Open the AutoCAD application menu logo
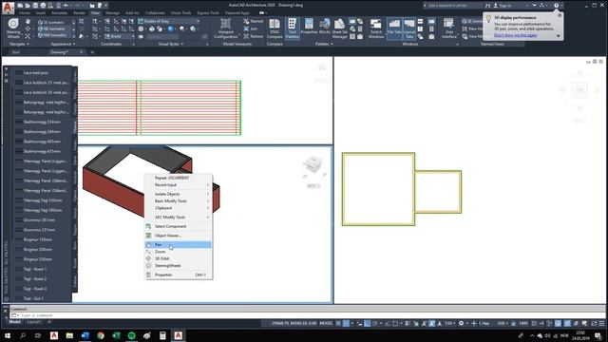The height and width of the screenshot is (342, 608). [x=8, y=8]
